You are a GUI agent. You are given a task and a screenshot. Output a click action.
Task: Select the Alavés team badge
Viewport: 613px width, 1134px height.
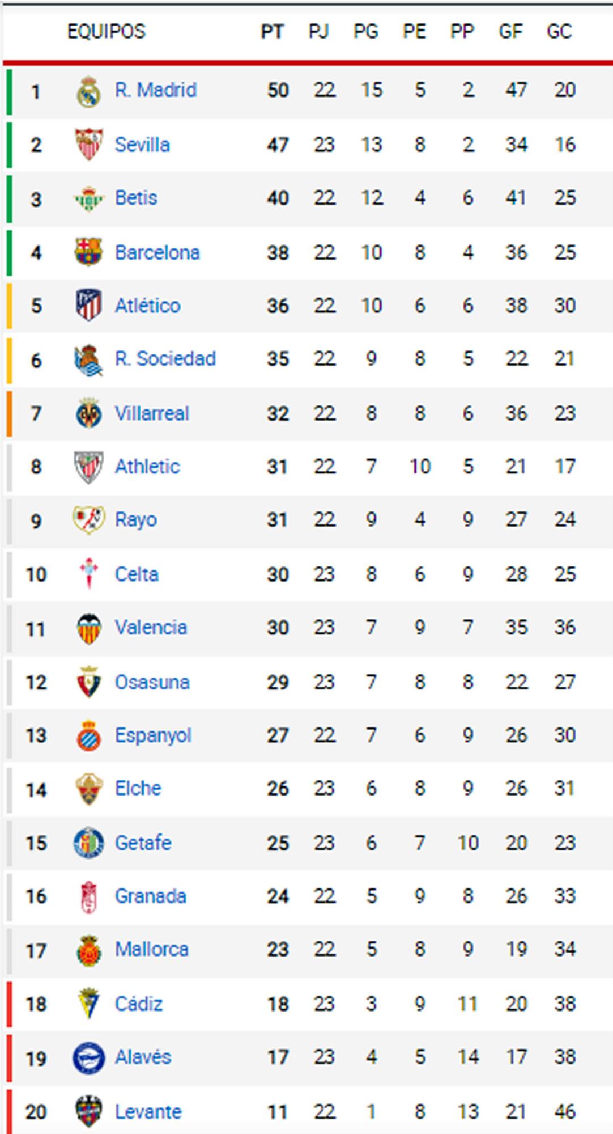[89, 1058]
